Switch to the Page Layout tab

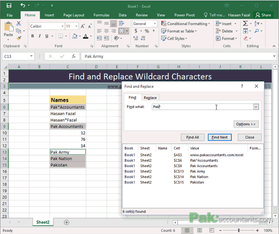(x=74, y=15)
